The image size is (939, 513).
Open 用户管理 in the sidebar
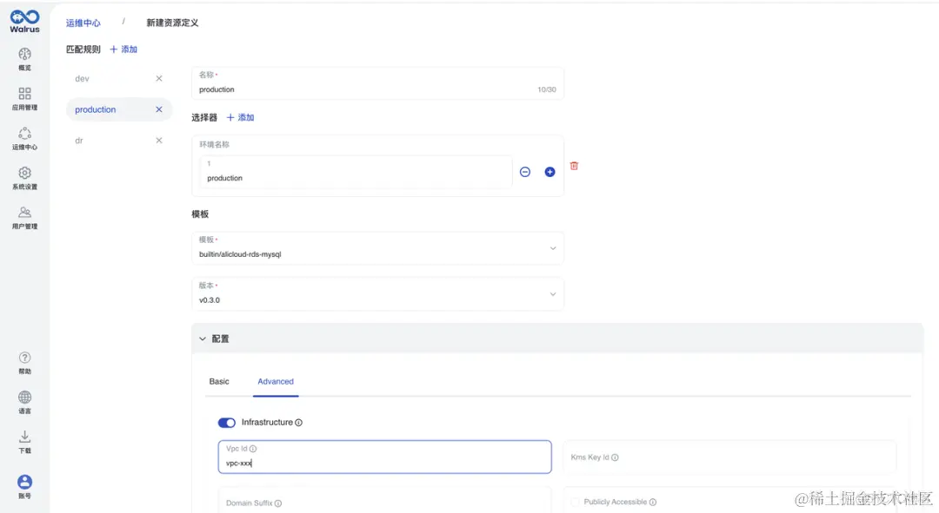point(24,218)
